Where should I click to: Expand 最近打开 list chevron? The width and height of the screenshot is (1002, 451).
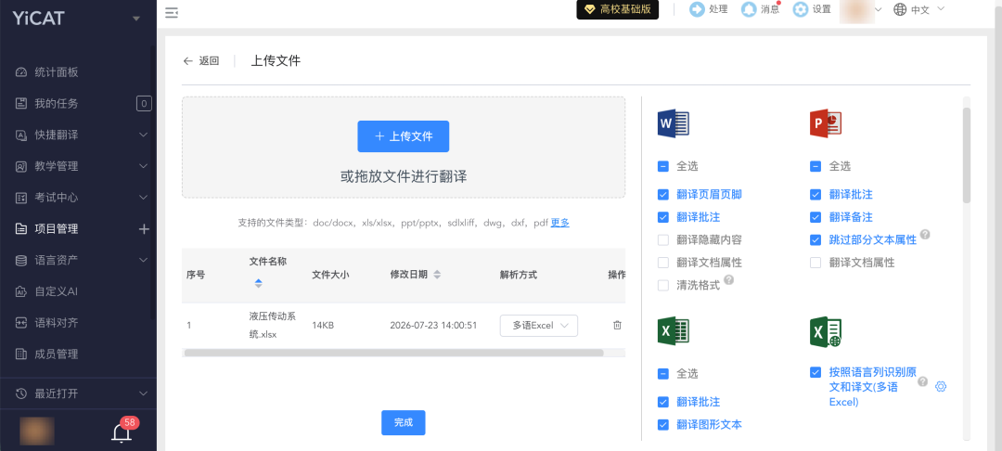pyautogui.click(x=144, y=393)
